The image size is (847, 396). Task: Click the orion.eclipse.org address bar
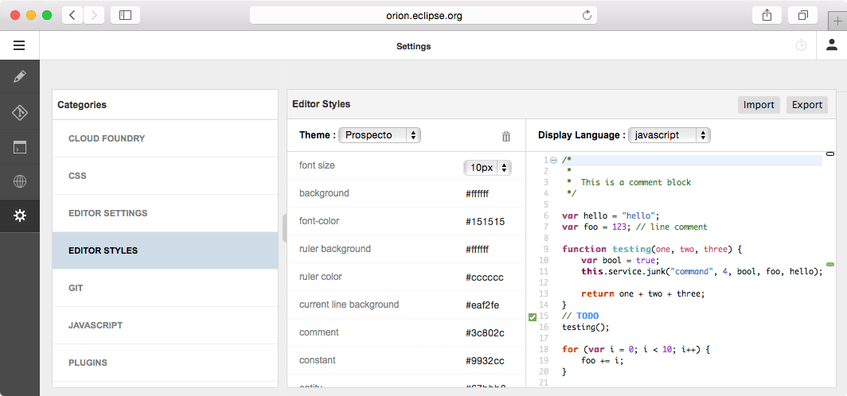[423, 15]
